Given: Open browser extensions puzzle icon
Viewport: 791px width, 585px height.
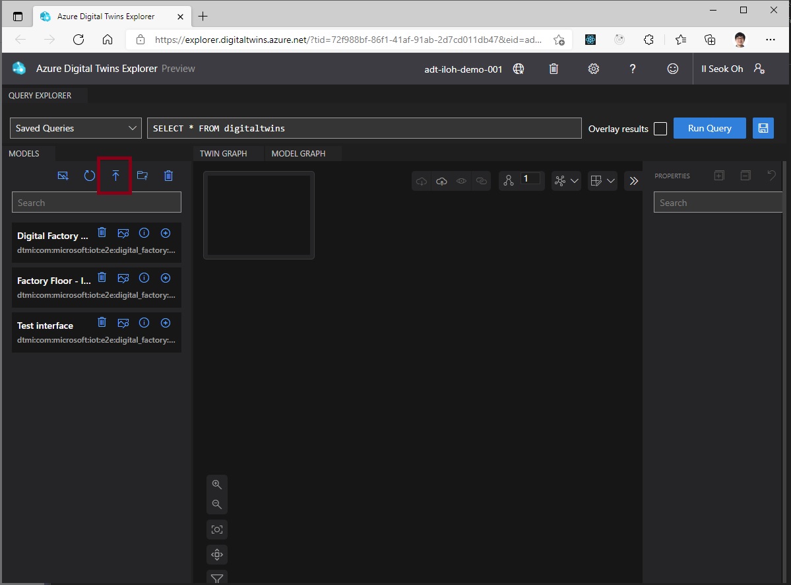Looking at the screenshot, I should click(x=649, y=40).
